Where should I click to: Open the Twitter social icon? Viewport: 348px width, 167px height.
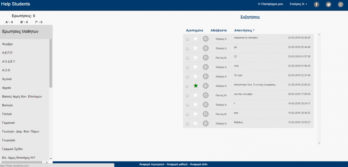[x=328, y=4]
